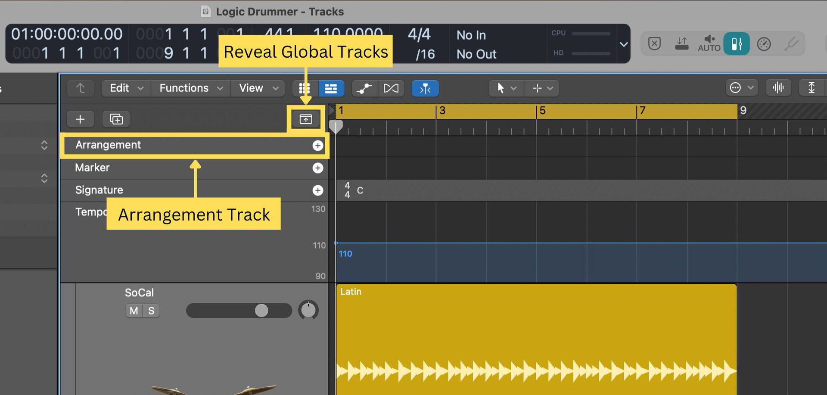Adjust the SoCal track volume slider
Viewport: 827px width, 395px height.
click(261, 310)
